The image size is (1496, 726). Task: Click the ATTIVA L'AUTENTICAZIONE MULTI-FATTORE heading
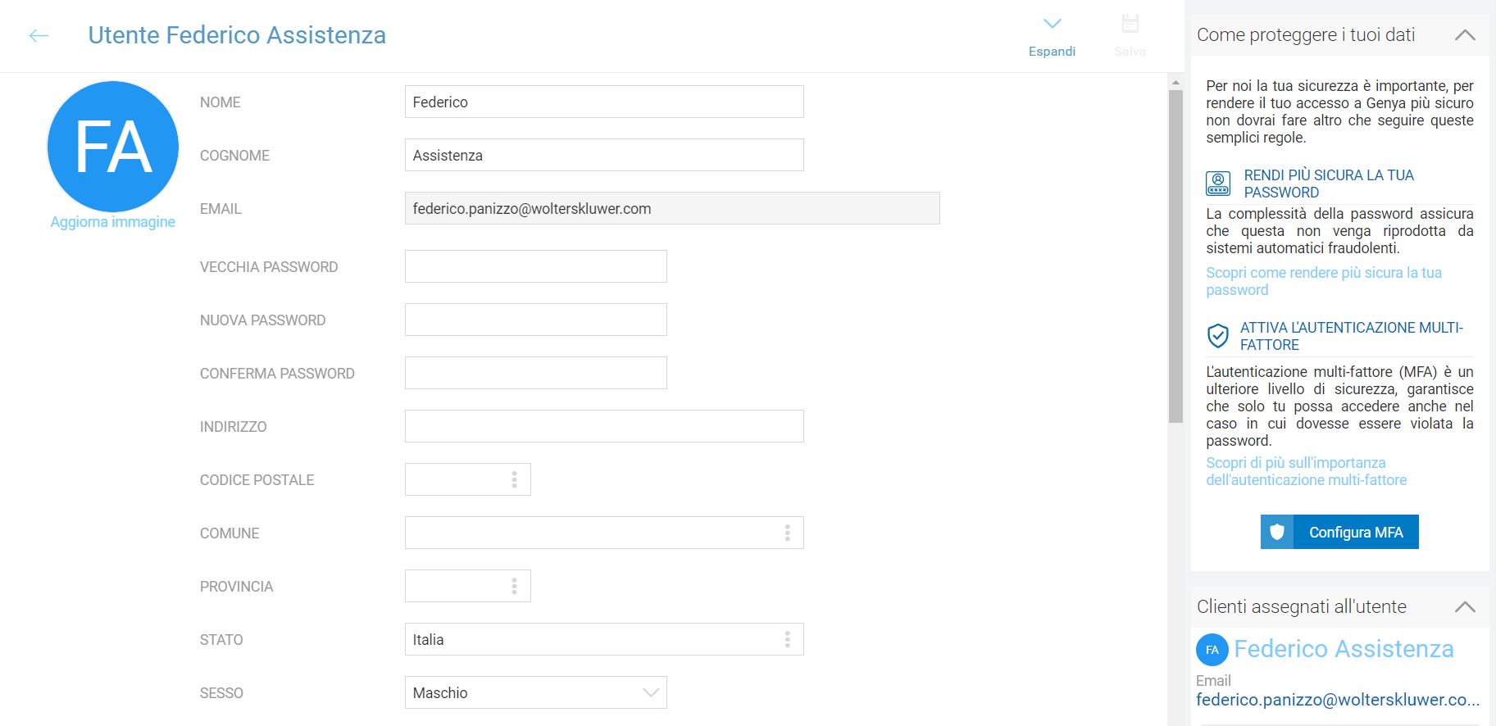1351,336
